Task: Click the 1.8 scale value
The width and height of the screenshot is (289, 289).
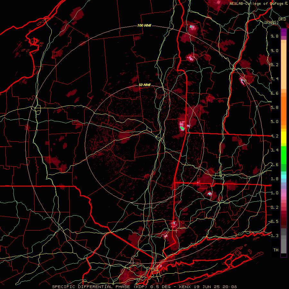Action: click(275, 179)
